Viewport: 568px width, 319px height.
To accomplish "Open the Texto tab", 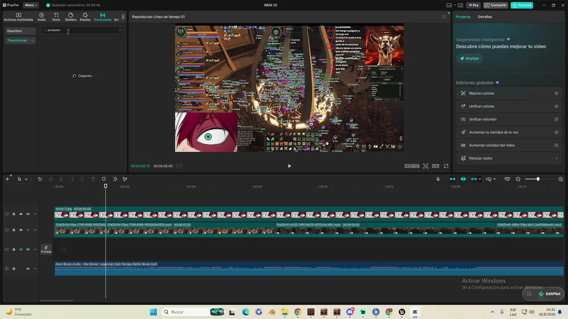I will point(56,17).
